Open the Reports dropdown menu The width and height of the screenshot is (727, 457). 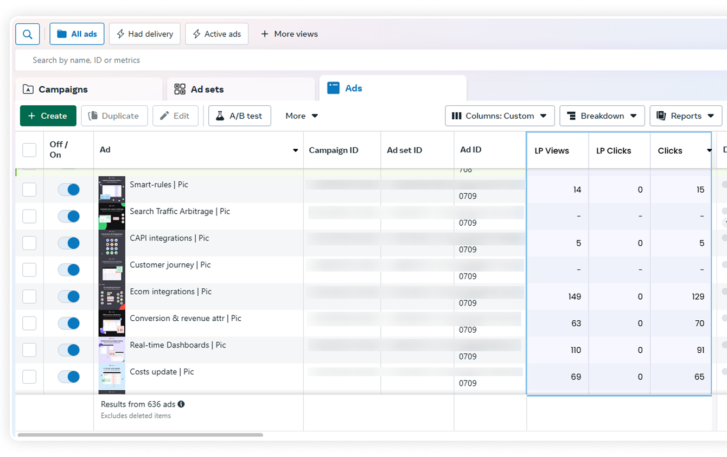pos(685,116)
